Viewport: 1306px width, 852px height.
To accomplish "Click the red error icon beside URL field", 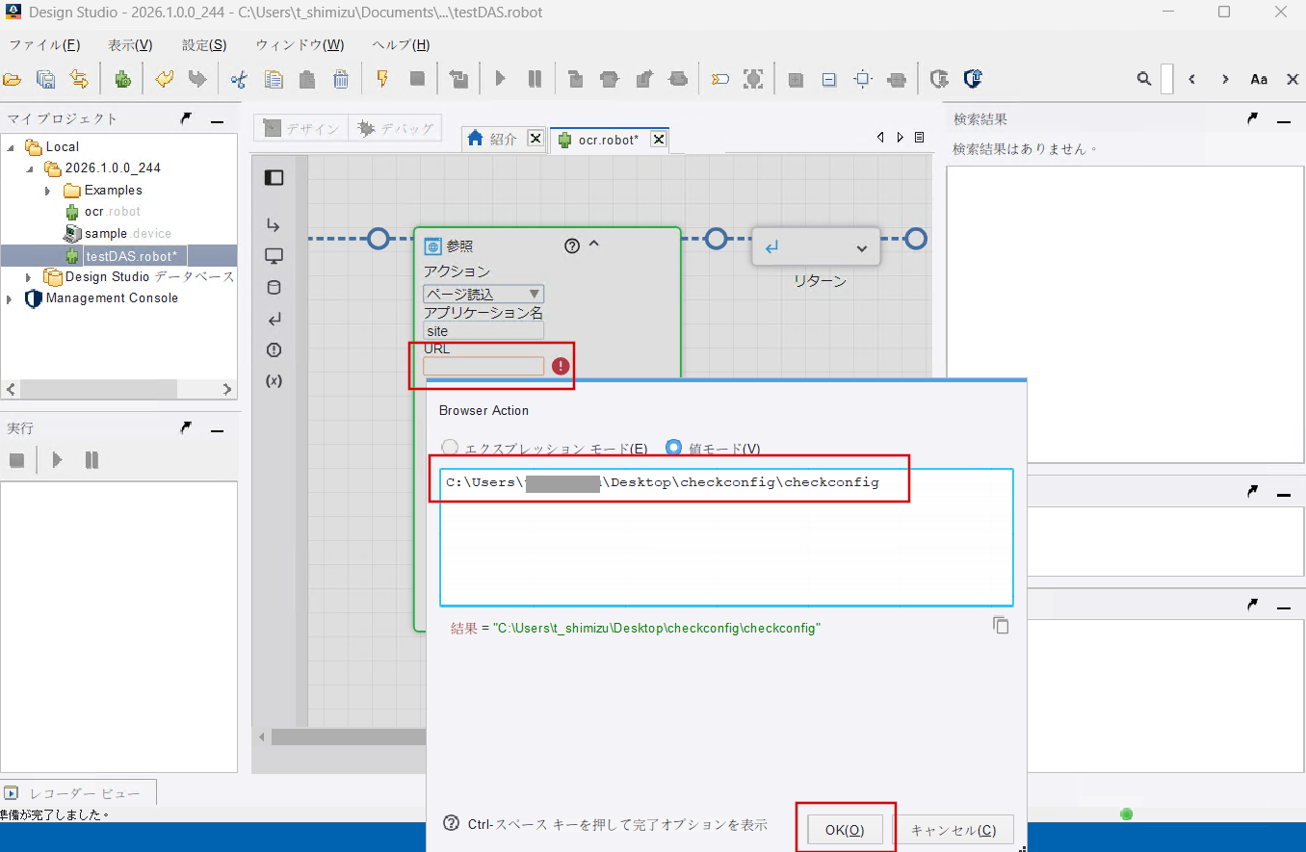I will tap(561, 367).
